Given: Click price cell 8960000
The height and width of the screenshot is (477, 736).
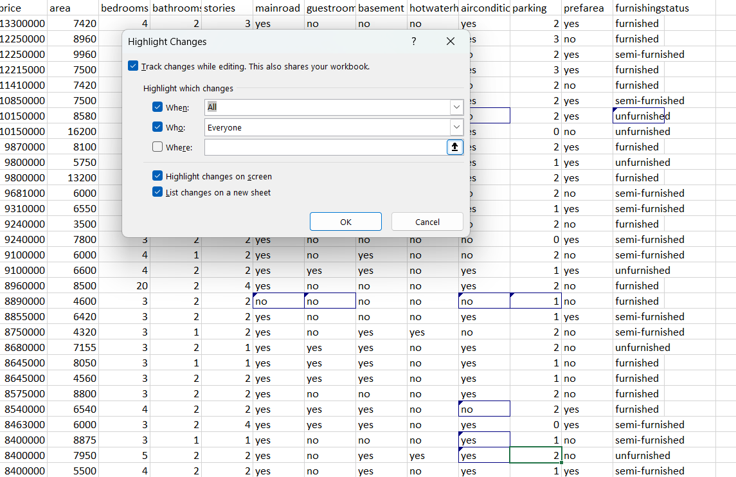Looking at the screenshot, I should point(24,286).
